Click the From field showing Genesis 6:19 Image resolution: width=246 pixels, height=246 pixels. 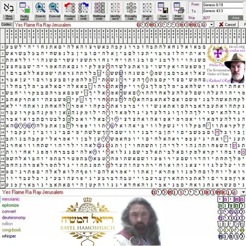[x=223, y=5]
